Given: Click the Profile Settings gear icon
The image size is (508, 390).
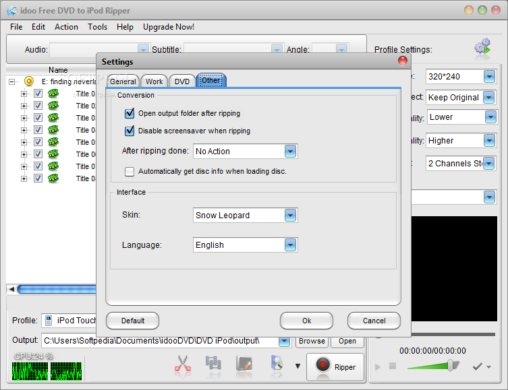Looking at the screenshot, I should [x=482, y=48].
